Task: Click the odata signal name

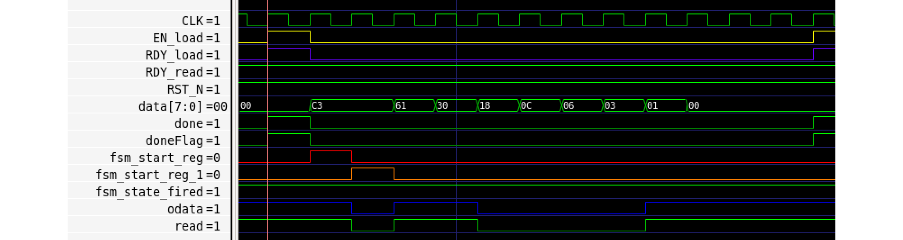Action: pos(185,209)
